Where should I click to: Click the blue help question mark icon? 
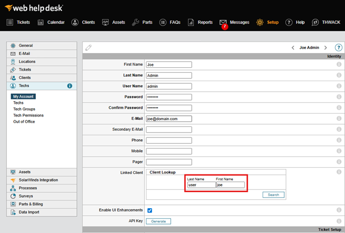pyautogui.click(x=338, y=47)
